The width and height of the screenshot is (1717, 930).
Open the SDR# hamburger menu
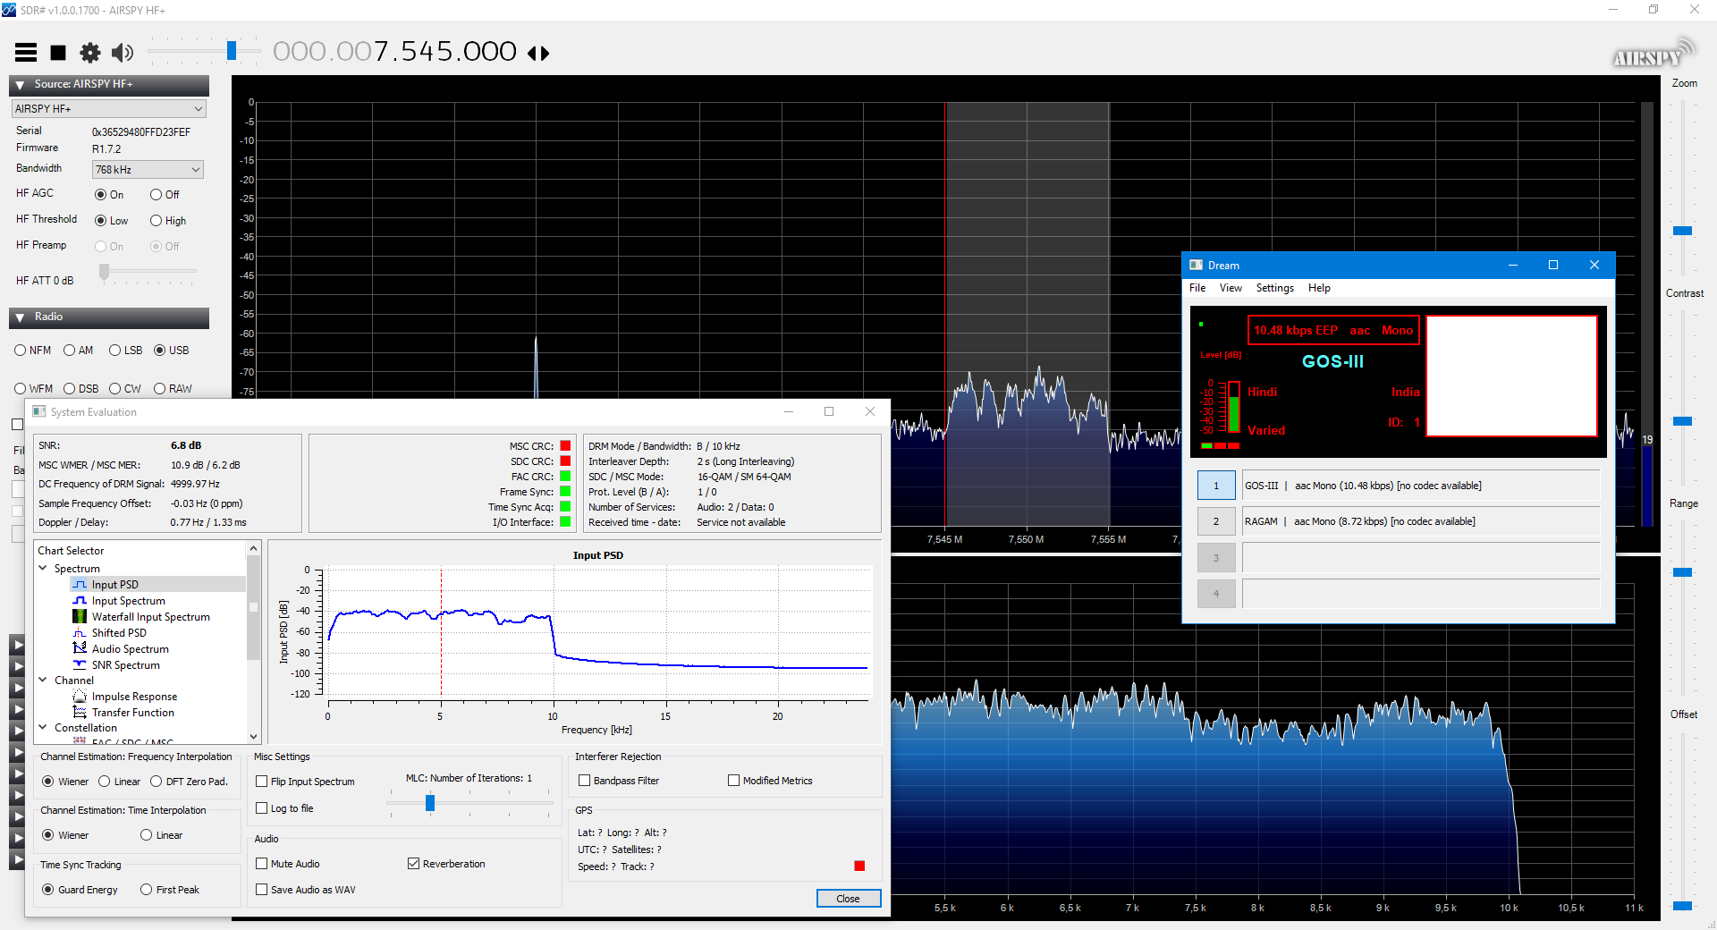click(26, 53)
